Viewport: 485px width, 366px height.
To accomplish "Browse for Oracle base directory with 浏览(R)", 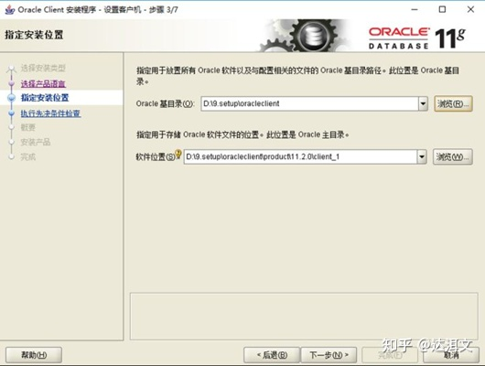I will (453, 103).
